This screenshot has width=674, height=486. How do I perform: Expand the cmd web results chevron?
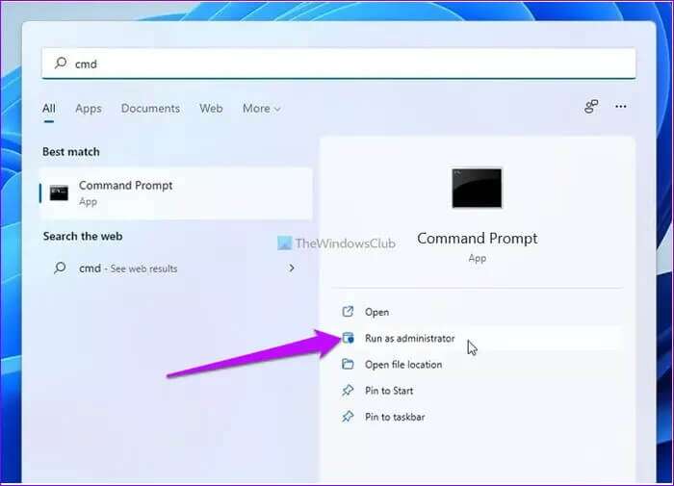(292, 269)
